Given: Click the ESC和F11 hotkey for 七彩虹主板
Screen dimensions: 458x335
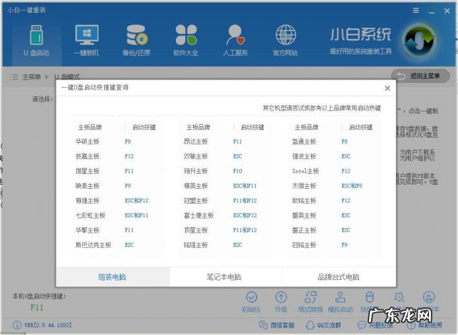Looking at the screenshot, I should click(x=137, y=216).
